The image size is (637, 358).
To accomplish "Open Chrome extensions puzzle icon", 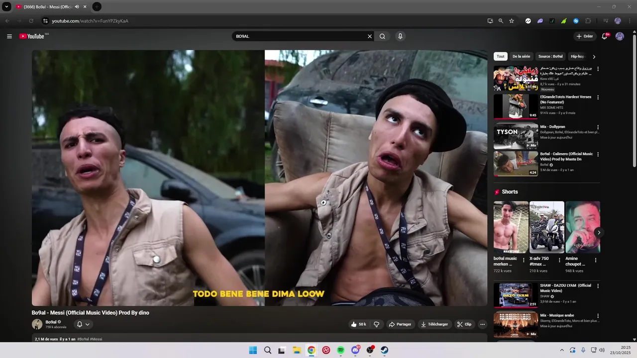I will [x=588, y=21].
